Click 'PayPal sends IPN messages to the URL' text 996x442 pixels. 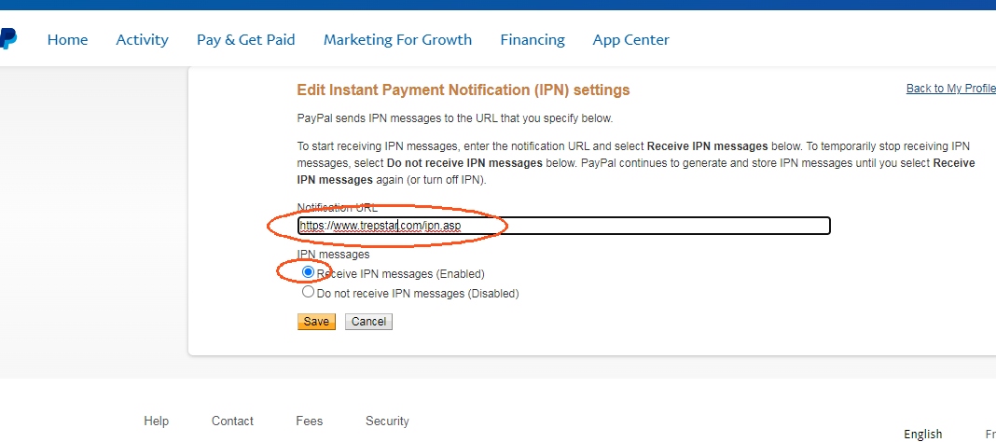[455, 118]
